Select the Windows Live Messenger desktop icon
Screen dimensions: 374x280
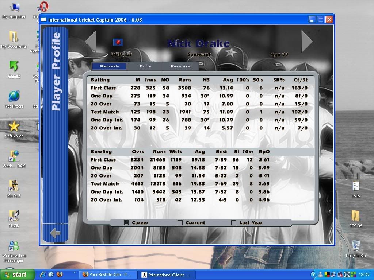click(x=14, y=252)
